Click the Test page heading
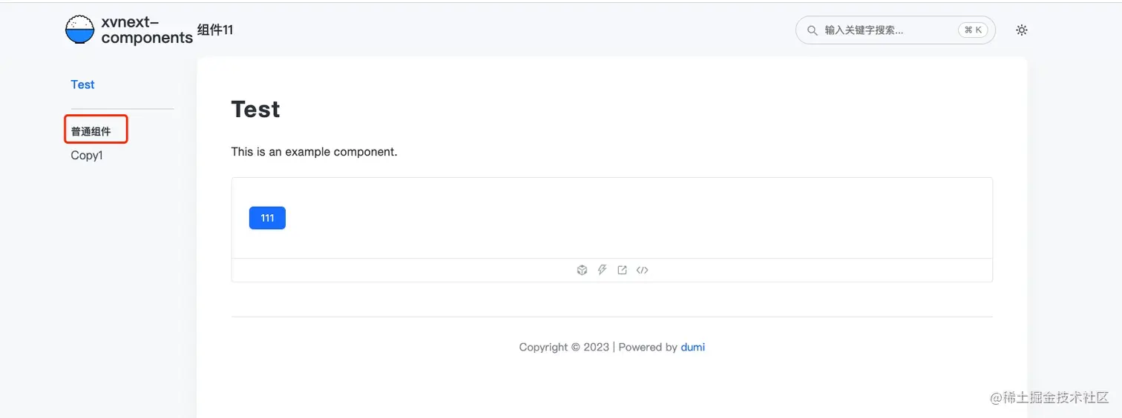The height and width of the screenshot is (418, 1122). coord(255,110)
